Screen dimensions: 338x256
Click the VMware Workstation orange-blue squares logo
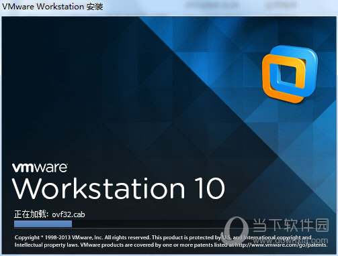[290, 74]
